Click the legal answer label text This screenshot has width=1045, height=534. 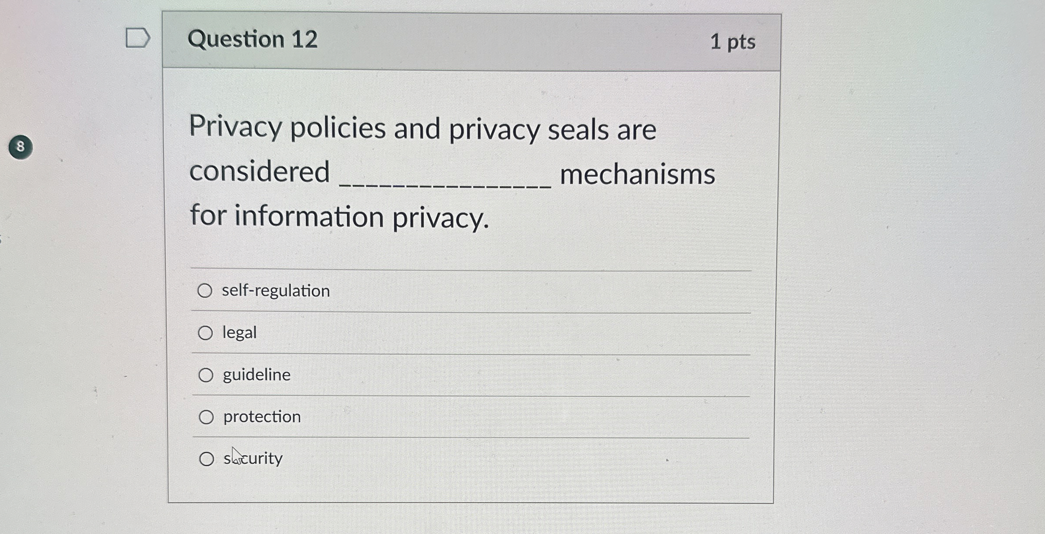point(239,332)
